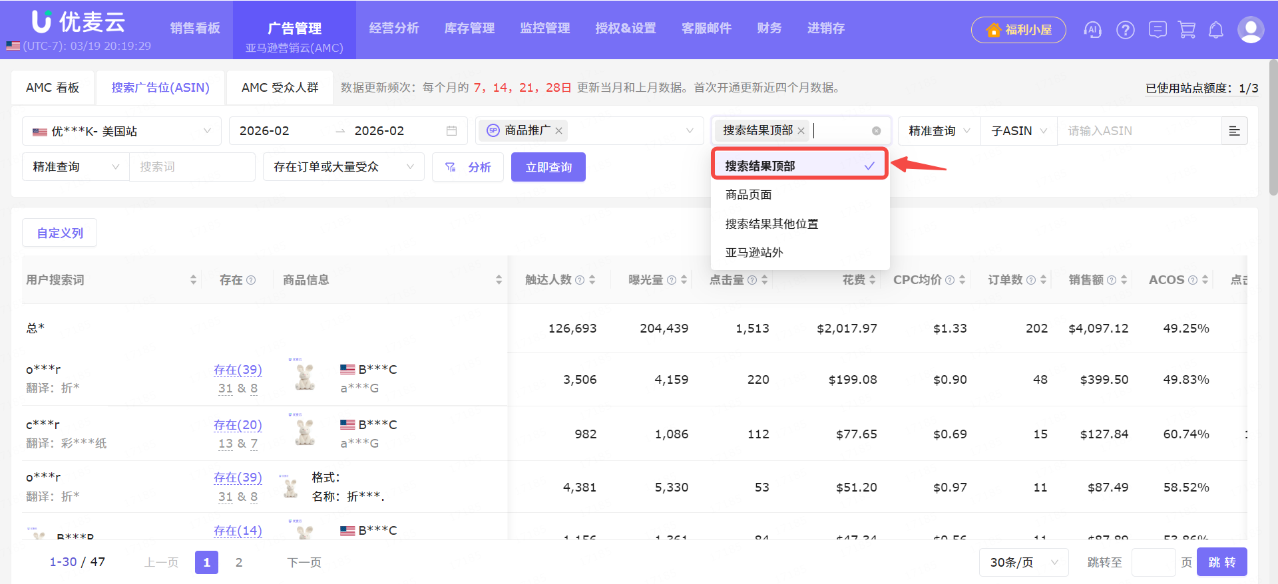Open the message feedback icon in header
The image size is (1278, 584).
pyautogui.click(x=1158, y=30)
